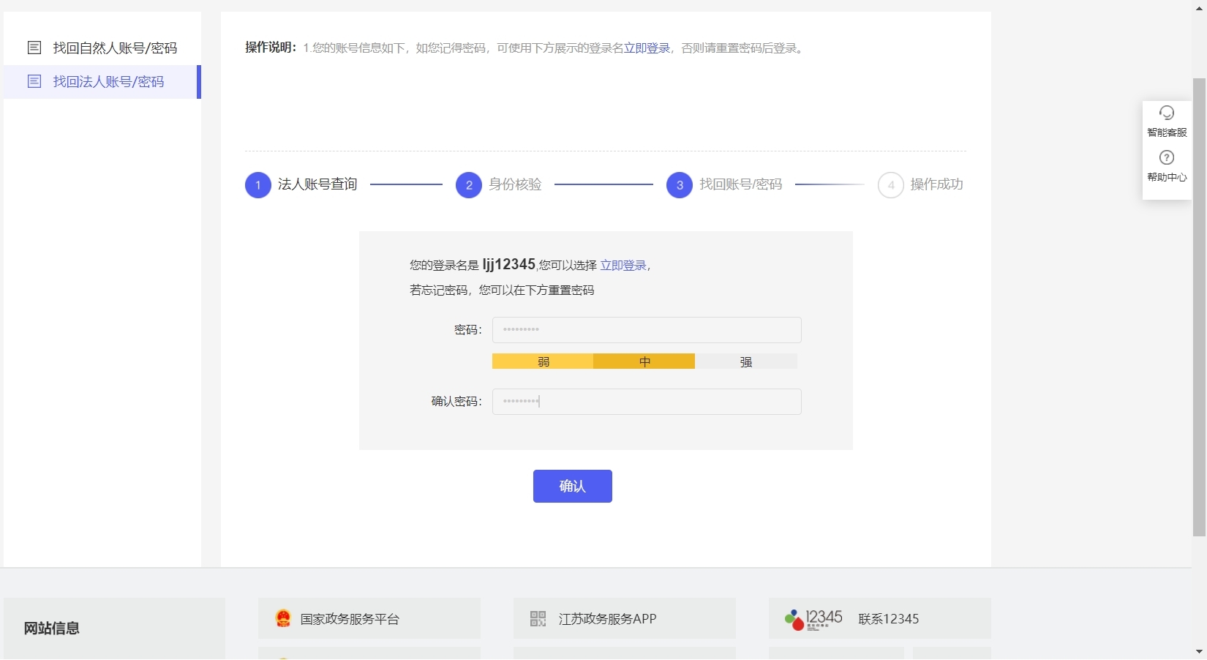Select 找回法人账号/密码 in sidebar
Screen dimensions: 1207x660
[x=108, y=82]
